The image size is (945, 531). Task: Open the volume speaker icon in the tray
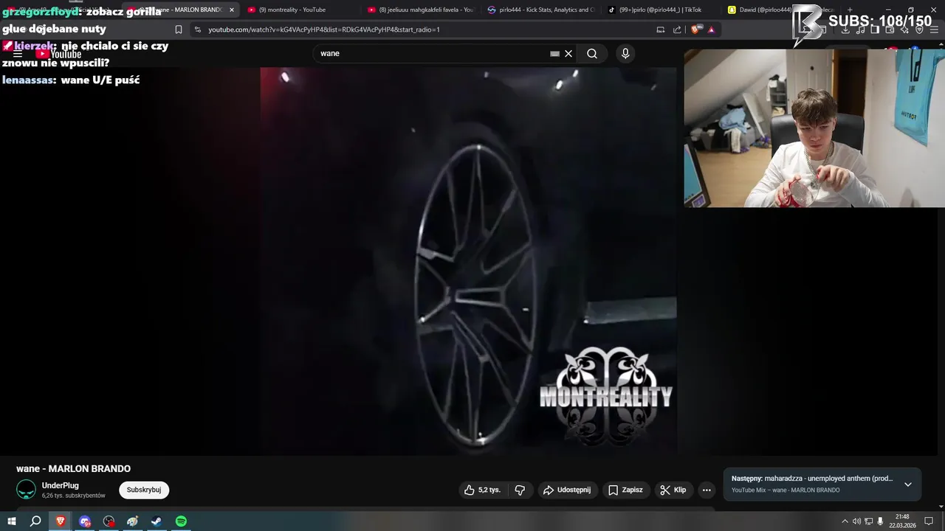click(856, 521)
